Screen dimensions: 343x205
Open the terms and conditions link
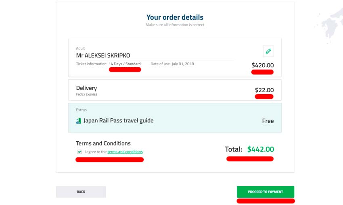(x=125, y=152)
